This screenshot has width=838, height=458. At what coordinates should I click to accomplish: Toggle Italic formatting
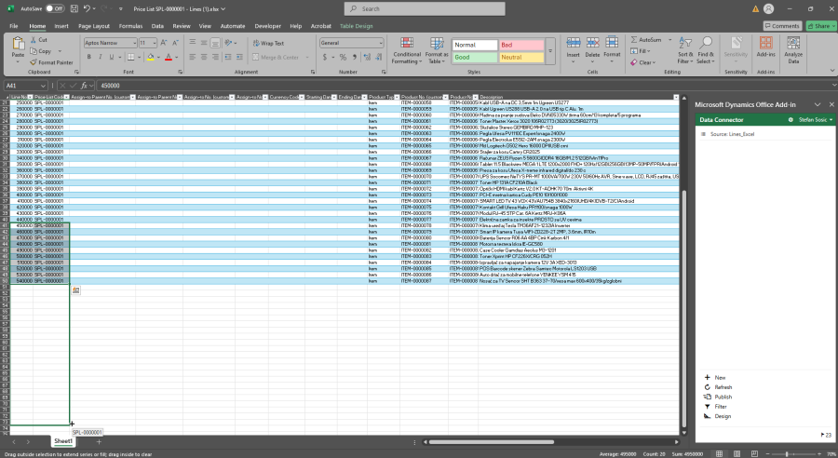[100, 57]
